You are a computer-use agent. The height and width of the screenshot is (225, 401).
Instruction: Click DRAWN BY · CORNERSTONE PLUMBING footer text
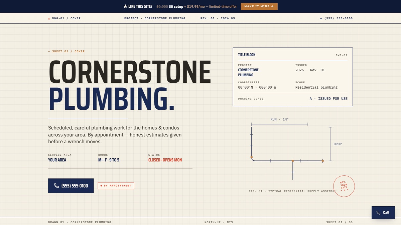coord(80,222)
